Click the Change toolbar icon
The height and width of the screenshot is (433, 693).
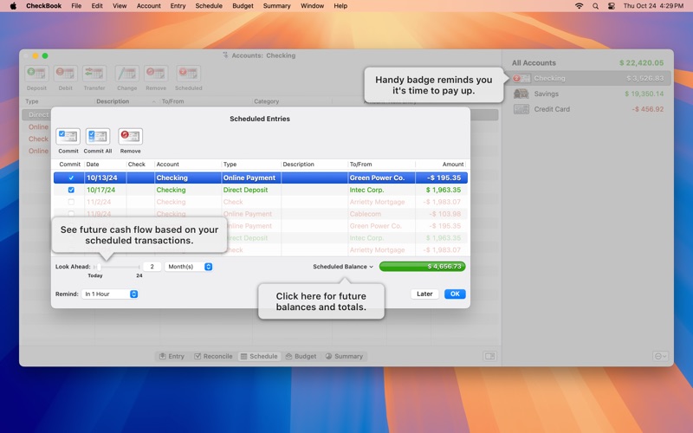tap(126, 74)
